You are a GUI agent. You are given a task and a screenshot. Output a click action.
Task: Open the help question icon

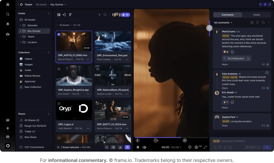[x=8, y=120]
